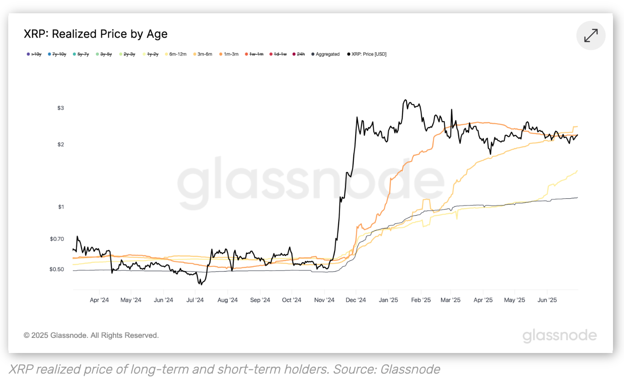624x380 pixels.
Task: Click the Dec '24 x-axis label
Action: coord(356,300)
